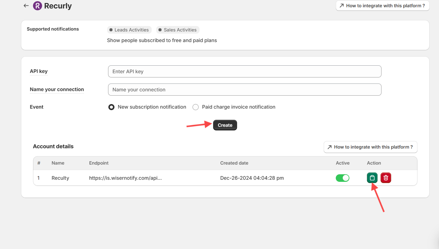Screen dimensions: 439x249
Task: Open the top-right How to integrate link
Action: coord(382,6)
